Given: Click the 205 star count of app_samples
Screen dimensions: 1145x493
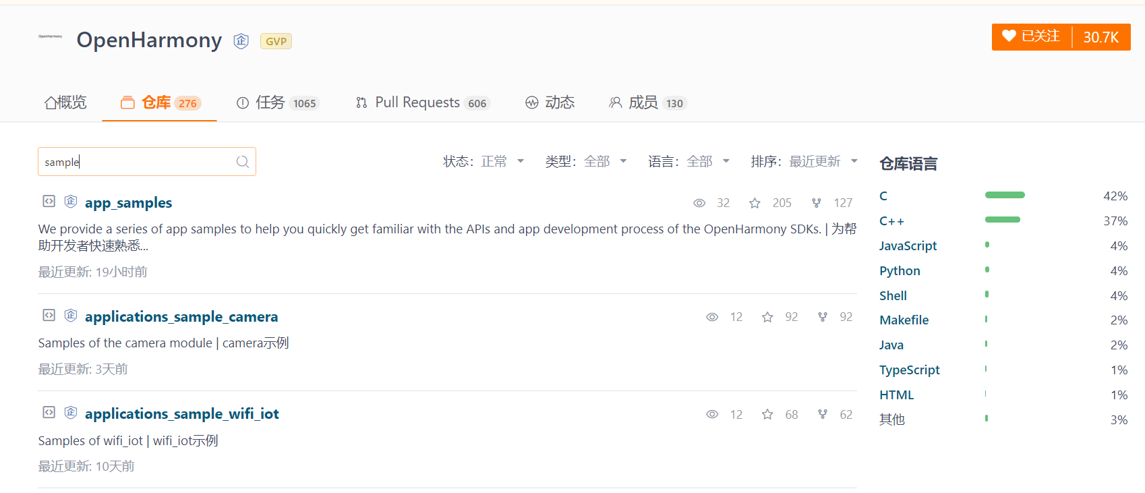Looking at the screenshot, I should coord(782,203).
